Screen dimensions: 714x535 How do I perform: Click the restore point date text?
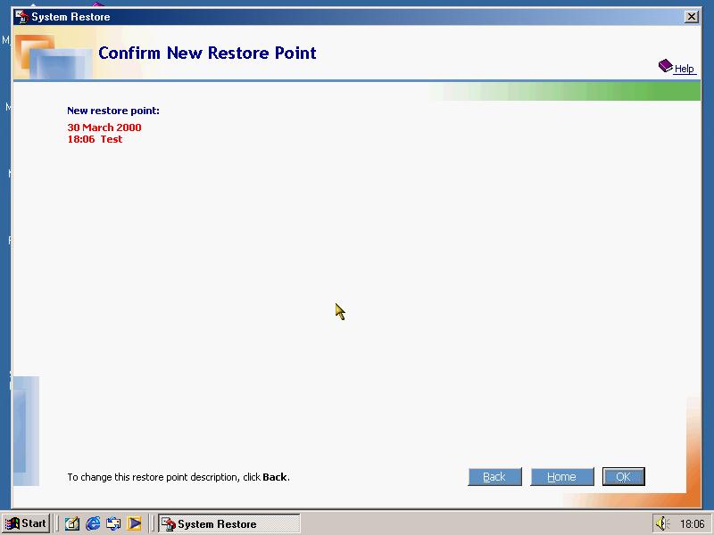[x=104, y=128]
